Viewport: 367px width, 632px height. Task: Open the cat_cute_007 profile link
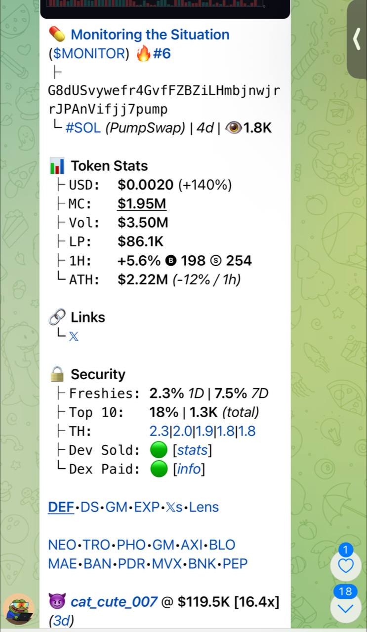[x=114, y=602]
